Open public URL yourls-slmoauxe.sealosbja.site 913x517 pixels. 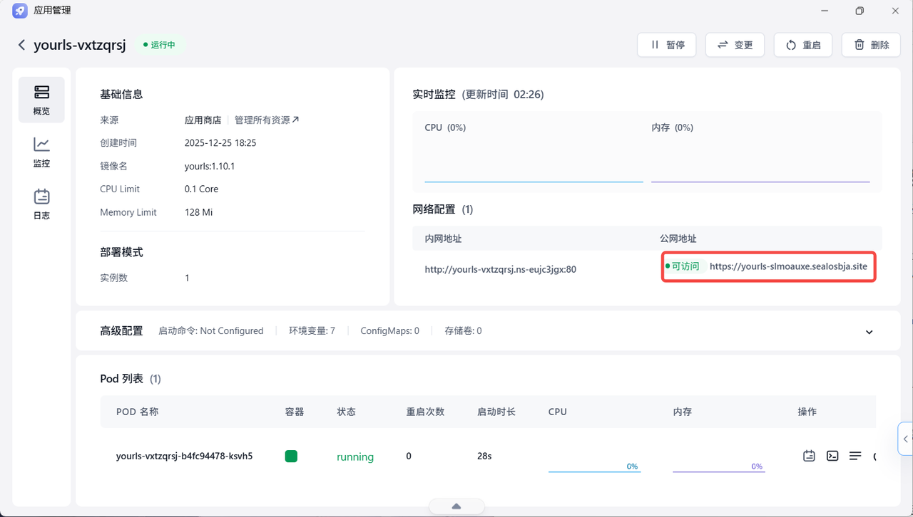click(788, 266)
